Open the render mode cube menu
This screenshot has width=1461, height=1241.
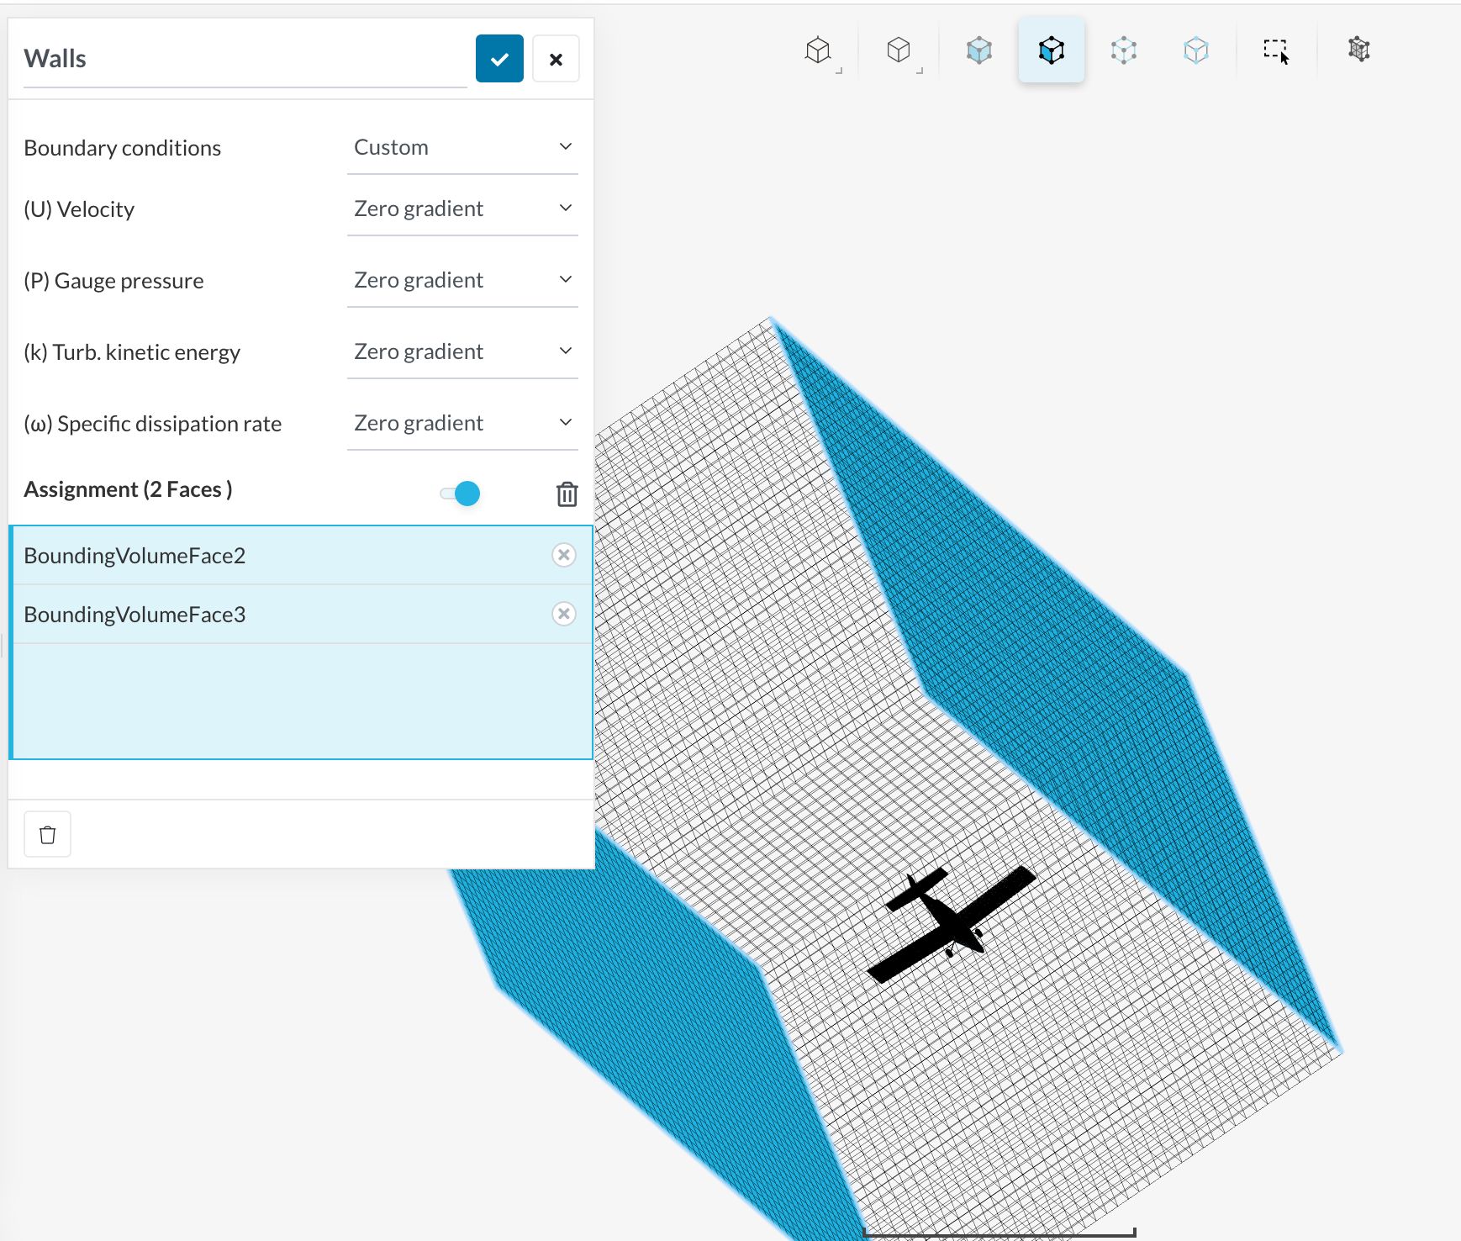(899, 50)
